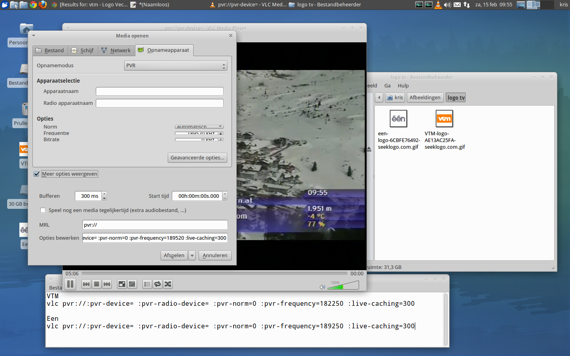Click the MRL text field
This screenshot has height=356, width=570.
(155, 225)
